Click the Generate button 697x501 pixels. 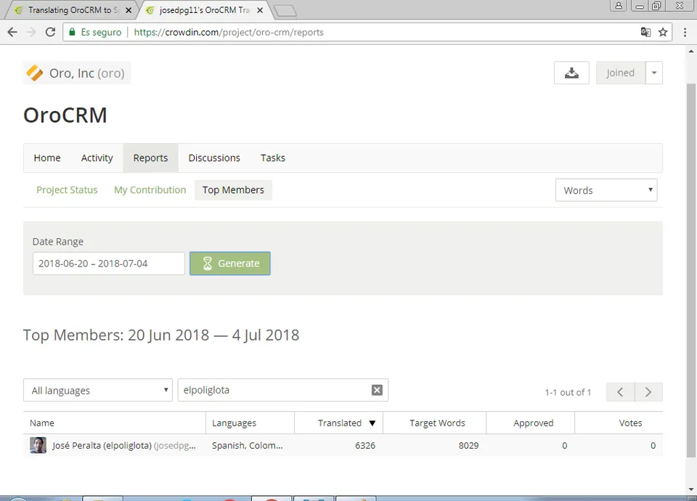point(230,264)
